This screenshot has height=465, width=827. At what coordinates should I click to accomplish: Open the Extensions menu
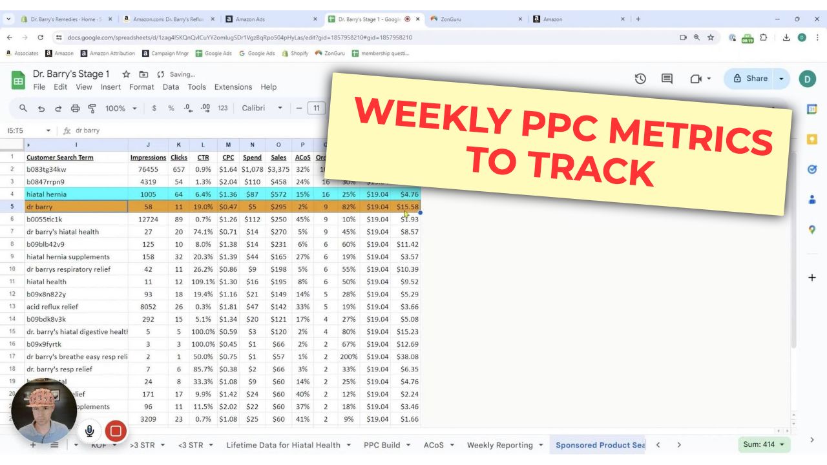[233, 87]
